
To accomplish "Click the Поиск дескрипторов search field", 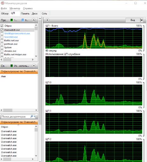I will pos(16,117).
